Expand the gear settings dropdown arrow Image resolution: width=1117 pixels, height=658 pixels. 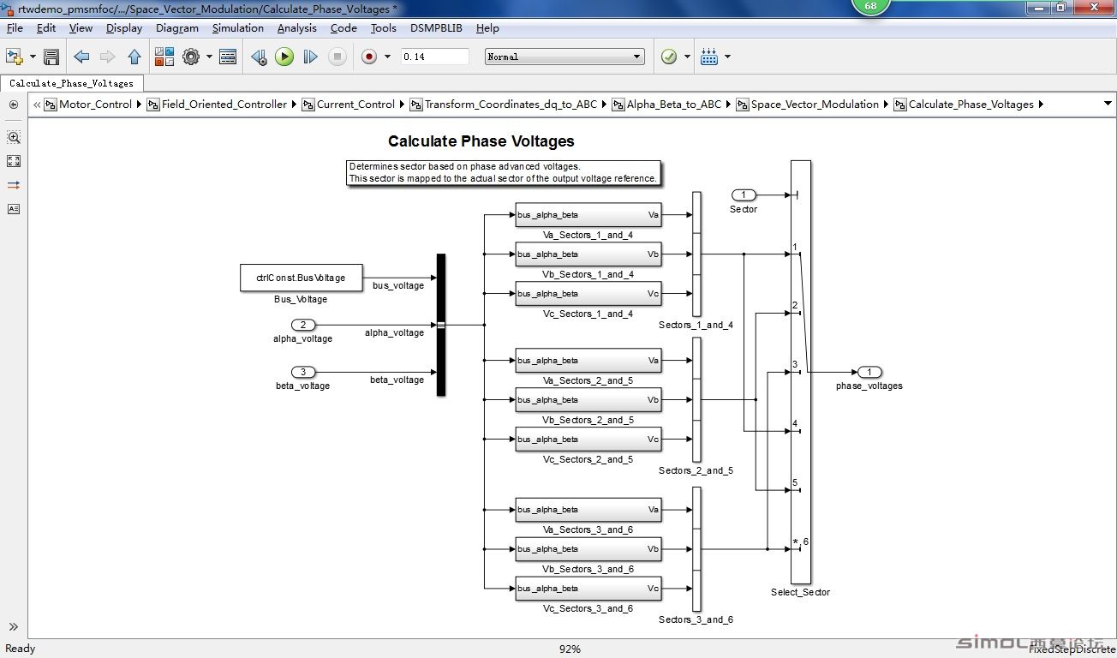click(x=209, y=57)
